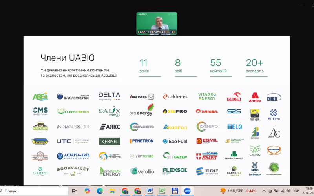
Task: Click the SILPRO logo
Action: pyautogui.click(x=175, y=111)
